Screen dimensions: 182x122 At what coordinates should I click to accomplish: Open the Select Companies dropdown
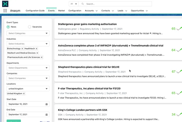pyautogui.click(x=28, y=78)
